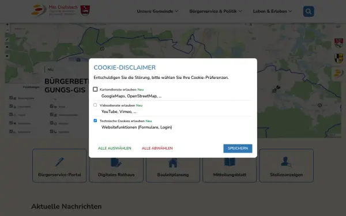Click the marker cluster on the map right of dialog
Screen dimensions: 346x216
click(x=276, y=89)
